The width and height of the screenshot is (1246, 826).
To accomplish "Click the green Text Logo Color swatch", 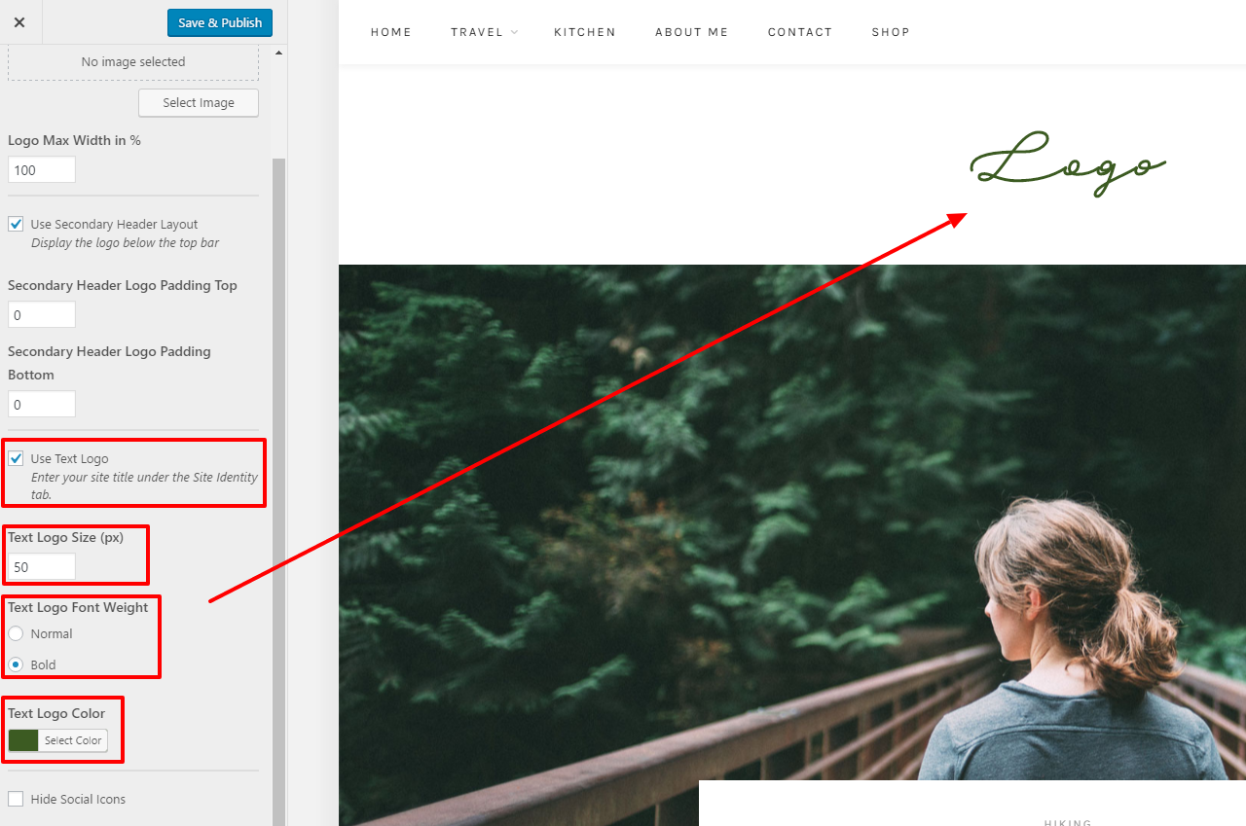I will [x=23, y=740].
